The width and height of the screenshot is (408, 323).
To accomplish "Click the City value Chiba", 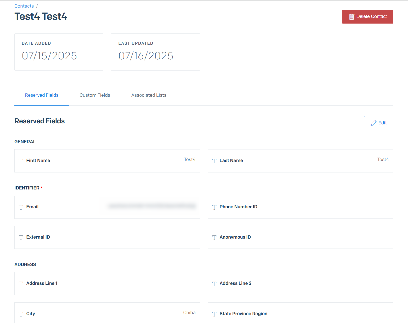I will pos(189,313).
